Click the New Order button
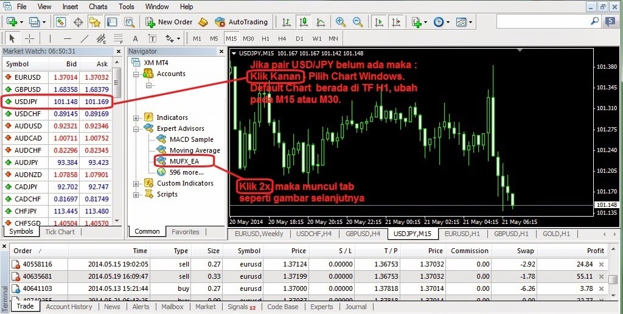The image size is (623, 314). pyautogui.click(x=169, y=22)
